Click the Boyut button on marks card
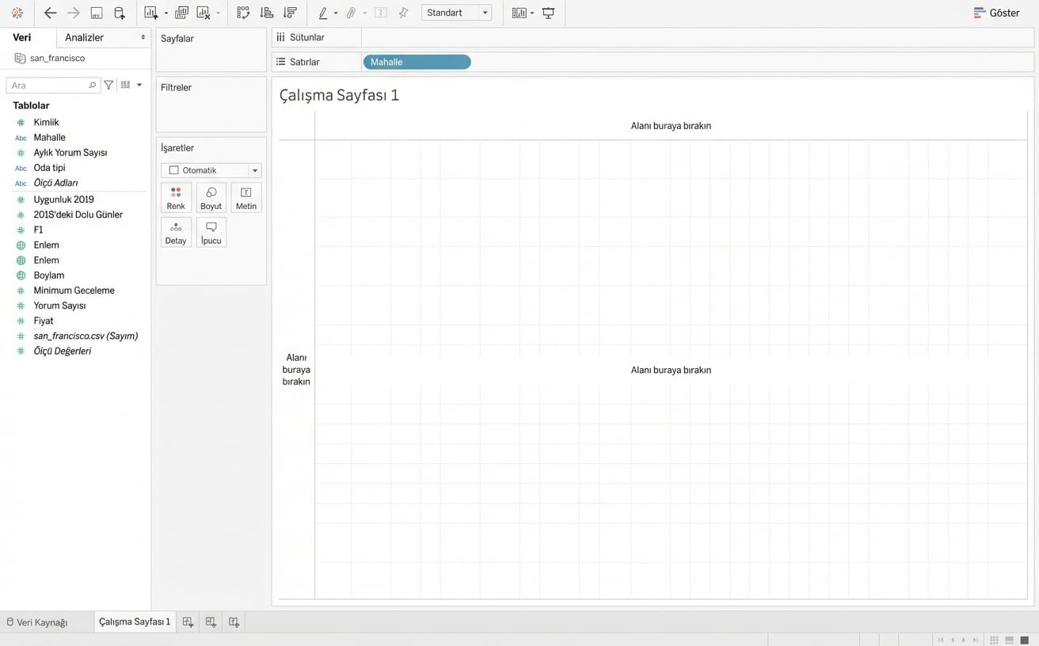The image size is (1039, 646). point(211,198)
